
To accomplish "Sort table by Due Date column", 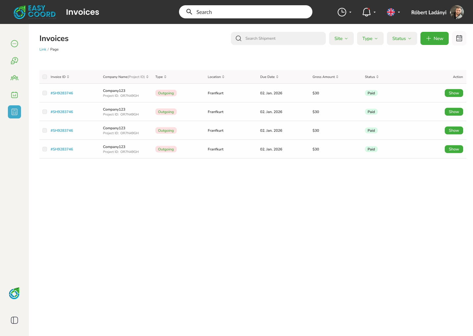I will click(269, 77).
